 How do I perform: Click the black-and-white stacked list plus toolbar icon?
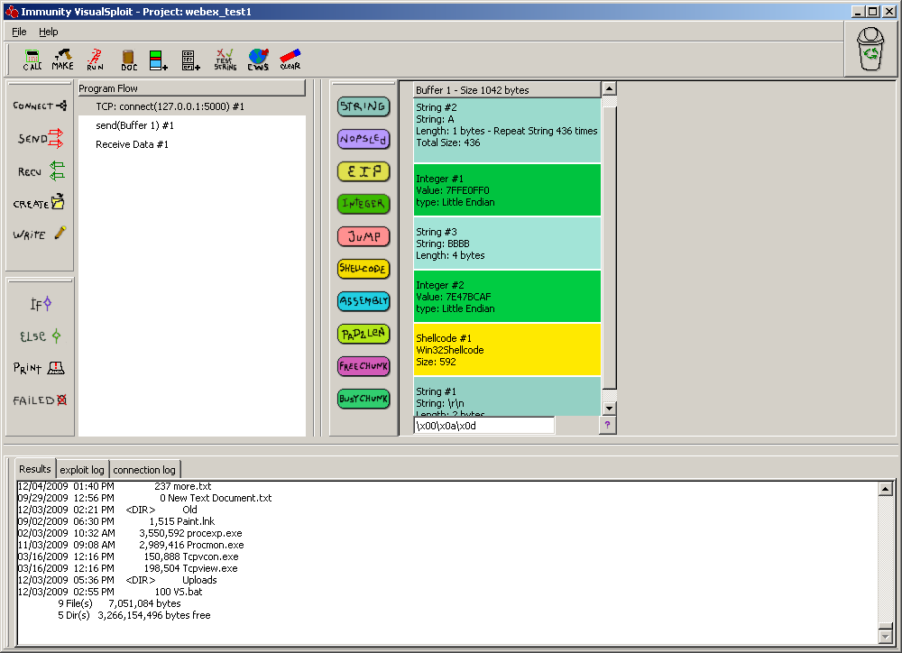(x=191, y=60)
